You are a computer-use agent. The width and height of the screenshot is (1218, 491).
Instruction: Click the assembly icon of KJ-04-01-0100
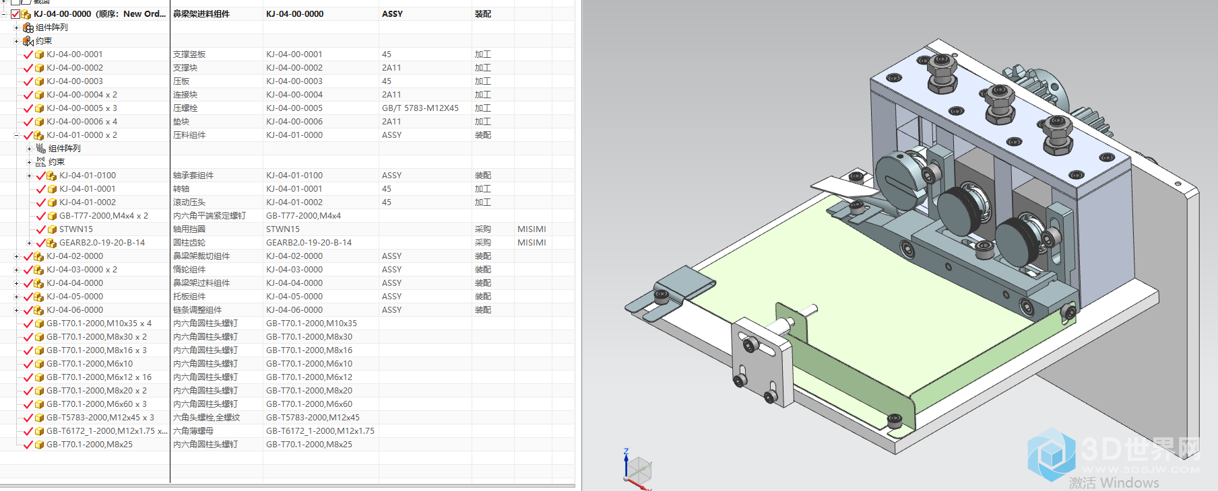coord(52,176)
